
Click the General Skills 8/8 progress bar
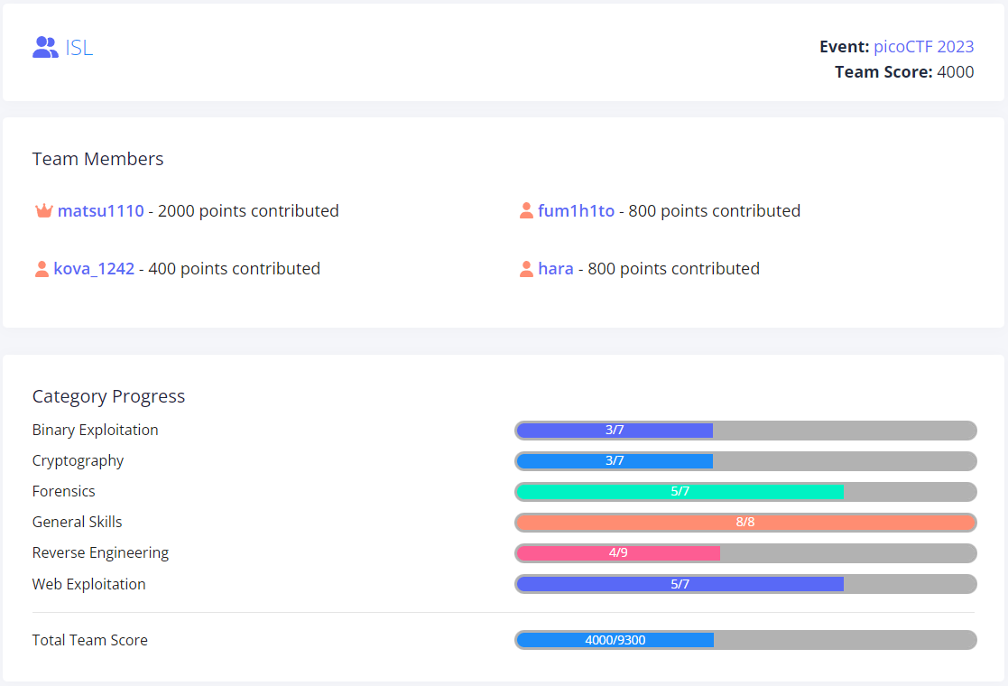click(745, 523)
